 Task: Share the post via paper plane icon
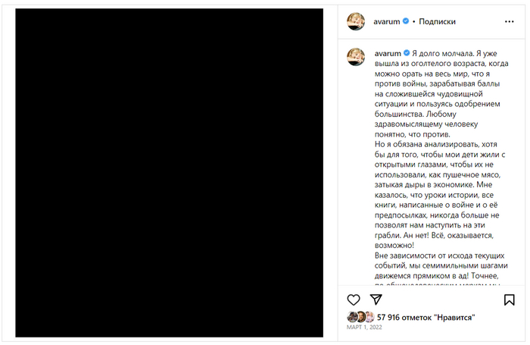[x=376, y=300]
